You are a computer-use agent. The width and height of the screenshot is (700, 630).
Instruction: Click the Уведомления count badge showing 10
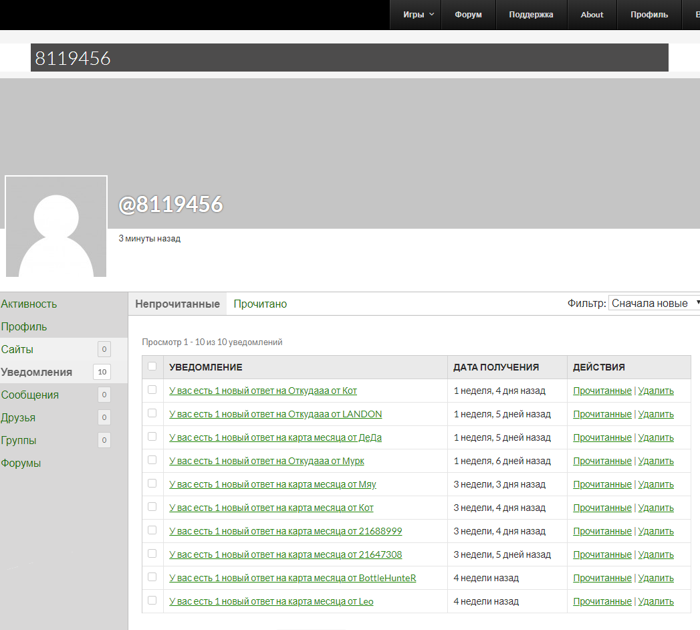[x=102, y=372]
